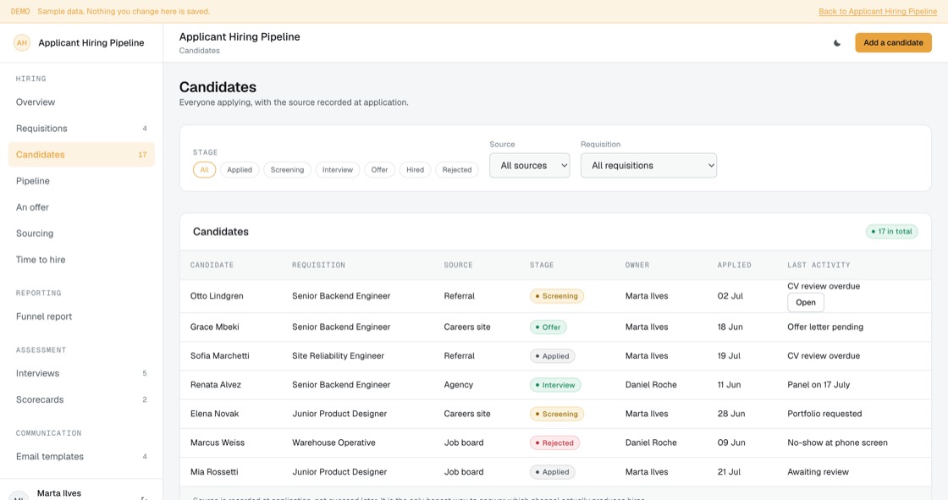Open Email templates in sidebar
This screenshot has width=948, height=500.
tap(81, 457)
